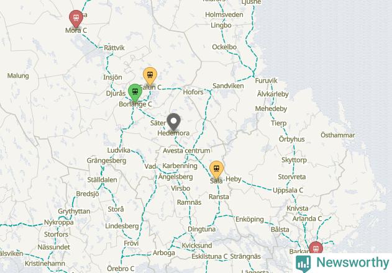Select the Enköping station label
The width and height of the screenshot is (392, 273).
point(250,220)
